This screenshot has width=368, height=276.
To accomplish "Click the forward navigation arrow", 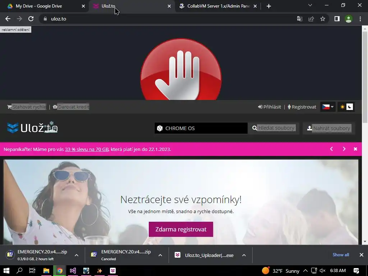I will 19,19.
